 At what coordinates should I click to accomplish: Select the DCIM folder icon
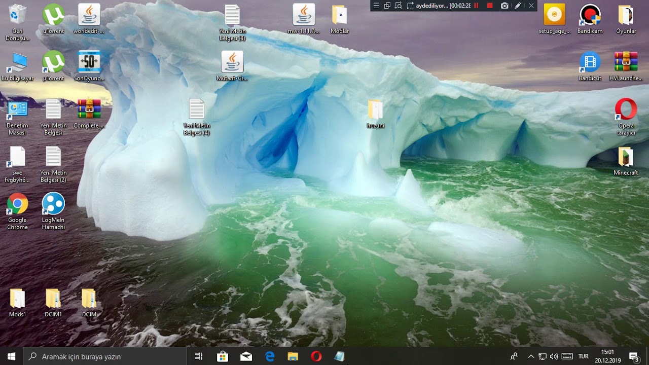click(89, 299)
